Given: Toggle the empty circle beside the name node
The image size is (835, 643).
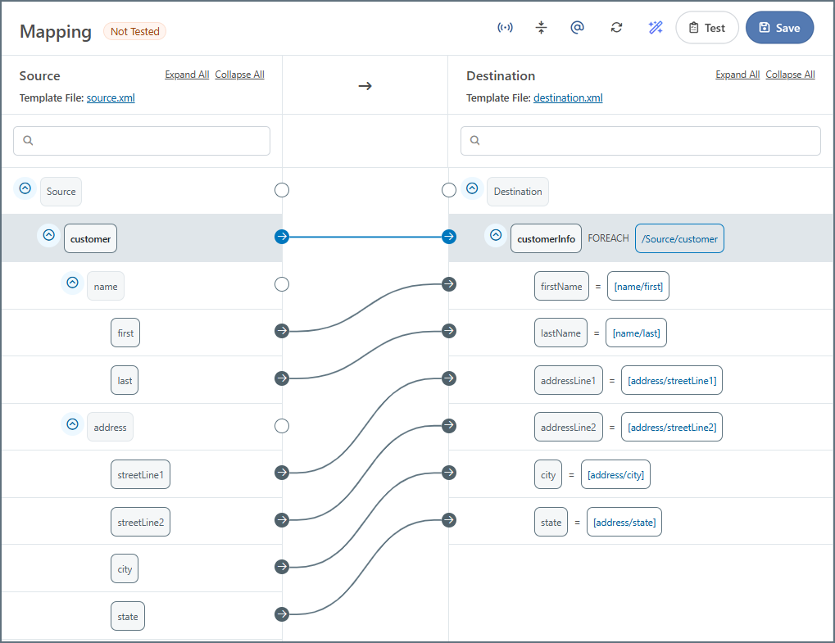Looking at the screenshot, I should click(x=282, y=284).
